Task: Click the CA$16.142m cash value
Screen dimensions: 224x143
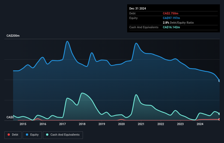Action: [x=171, y=27]
